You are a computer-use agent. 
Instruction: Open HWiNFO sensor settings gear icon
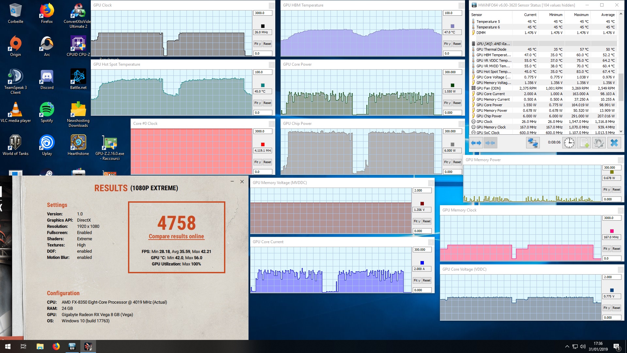pos(599,143)
